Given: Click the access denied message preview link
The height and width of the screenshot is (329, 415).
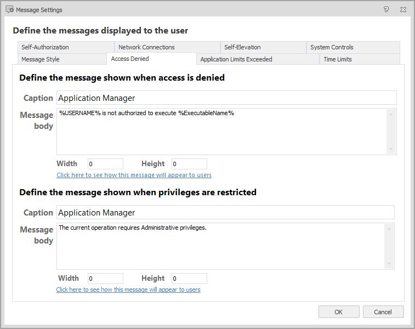Looking at the screenshot, I should click(134, 175).
